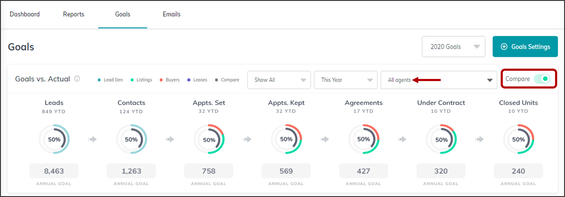Click the Under Contract progress ring
This screenshot has height=197, width=565.
pyautogui.click(x=441, y=139)
